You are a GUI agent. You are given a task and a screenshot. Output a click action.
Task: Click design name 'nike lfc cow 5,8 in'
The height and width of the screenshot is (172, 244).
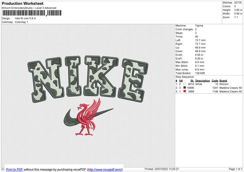[25, 18]
